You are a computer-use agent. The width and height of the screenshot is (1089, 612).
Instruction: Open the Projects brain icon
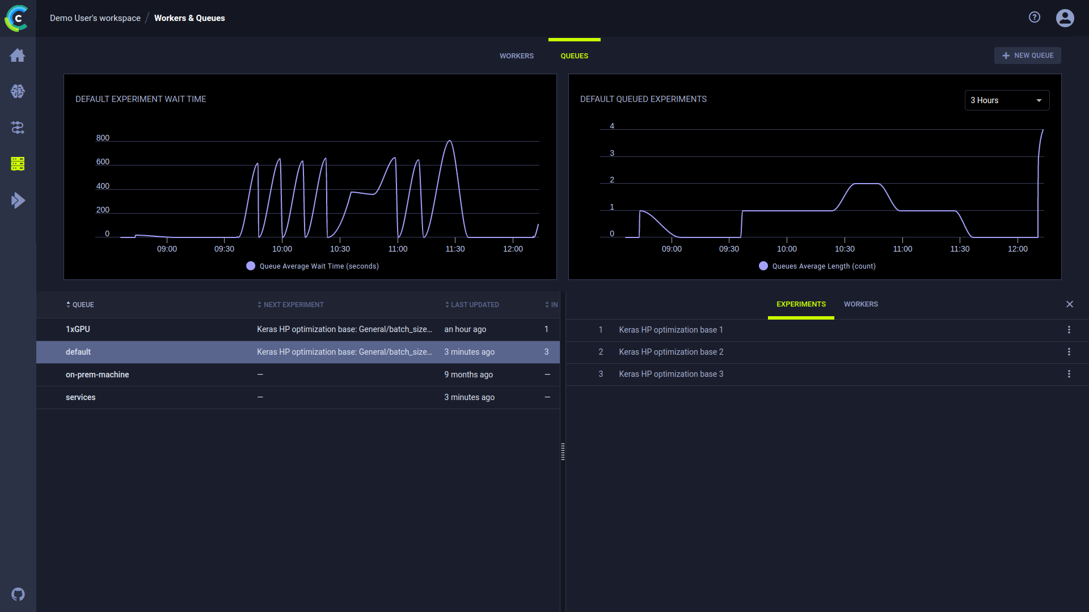click(x=18, y=91)
